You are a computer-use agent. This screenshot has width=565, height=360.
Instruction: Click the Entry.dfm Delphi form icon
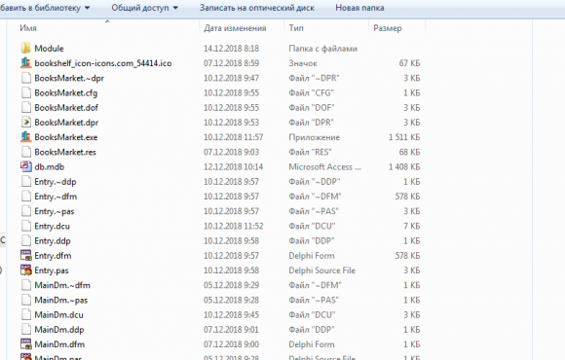click(x=25, y=256)
